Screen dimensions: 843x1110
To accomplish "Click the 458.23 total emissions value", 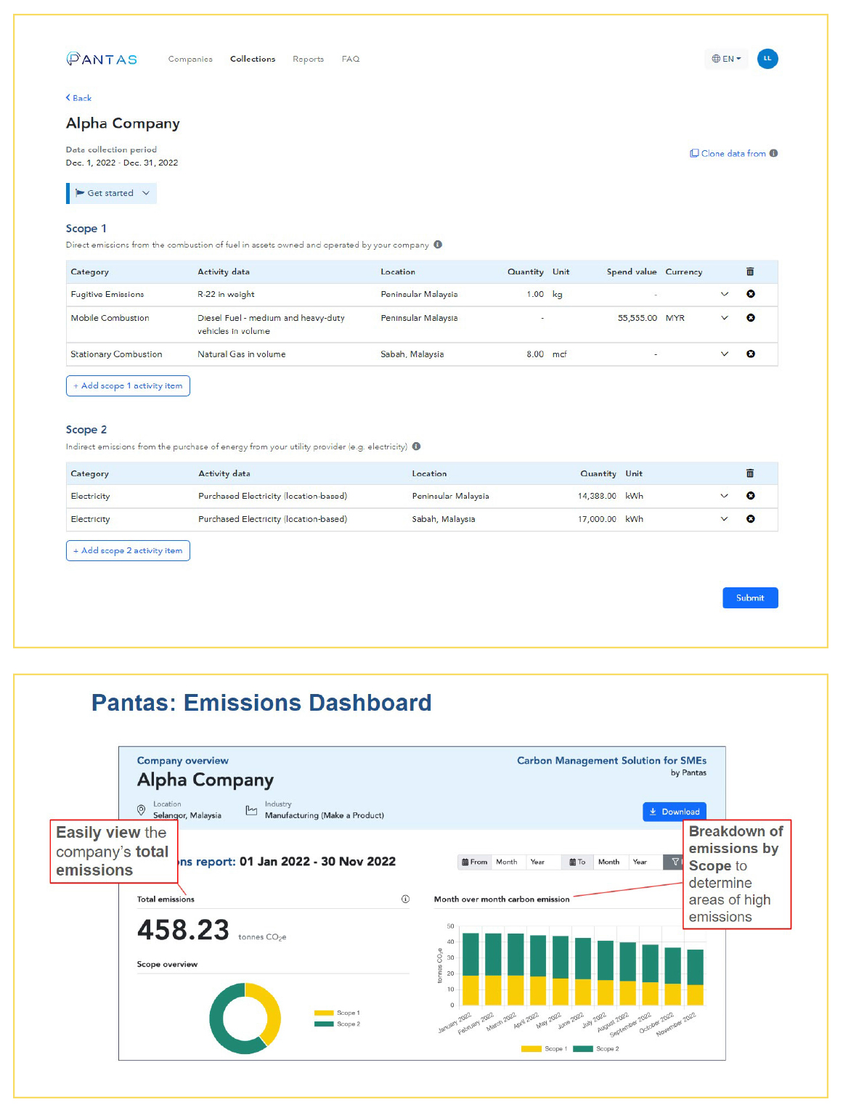I will pyautogui.click(x=183, y=930).
